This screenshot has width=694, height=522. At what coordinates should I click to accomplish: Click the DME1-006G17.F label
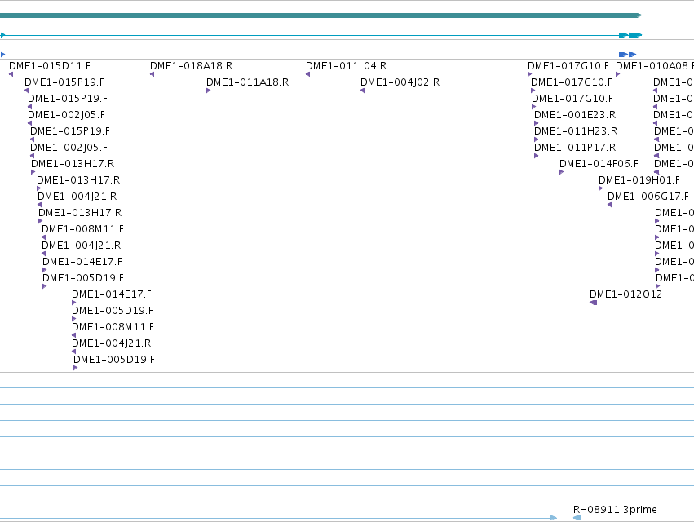point(648,197)
